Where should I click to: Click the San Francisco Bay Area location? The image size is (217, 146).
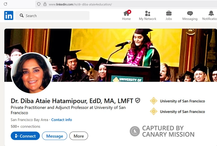30,120
